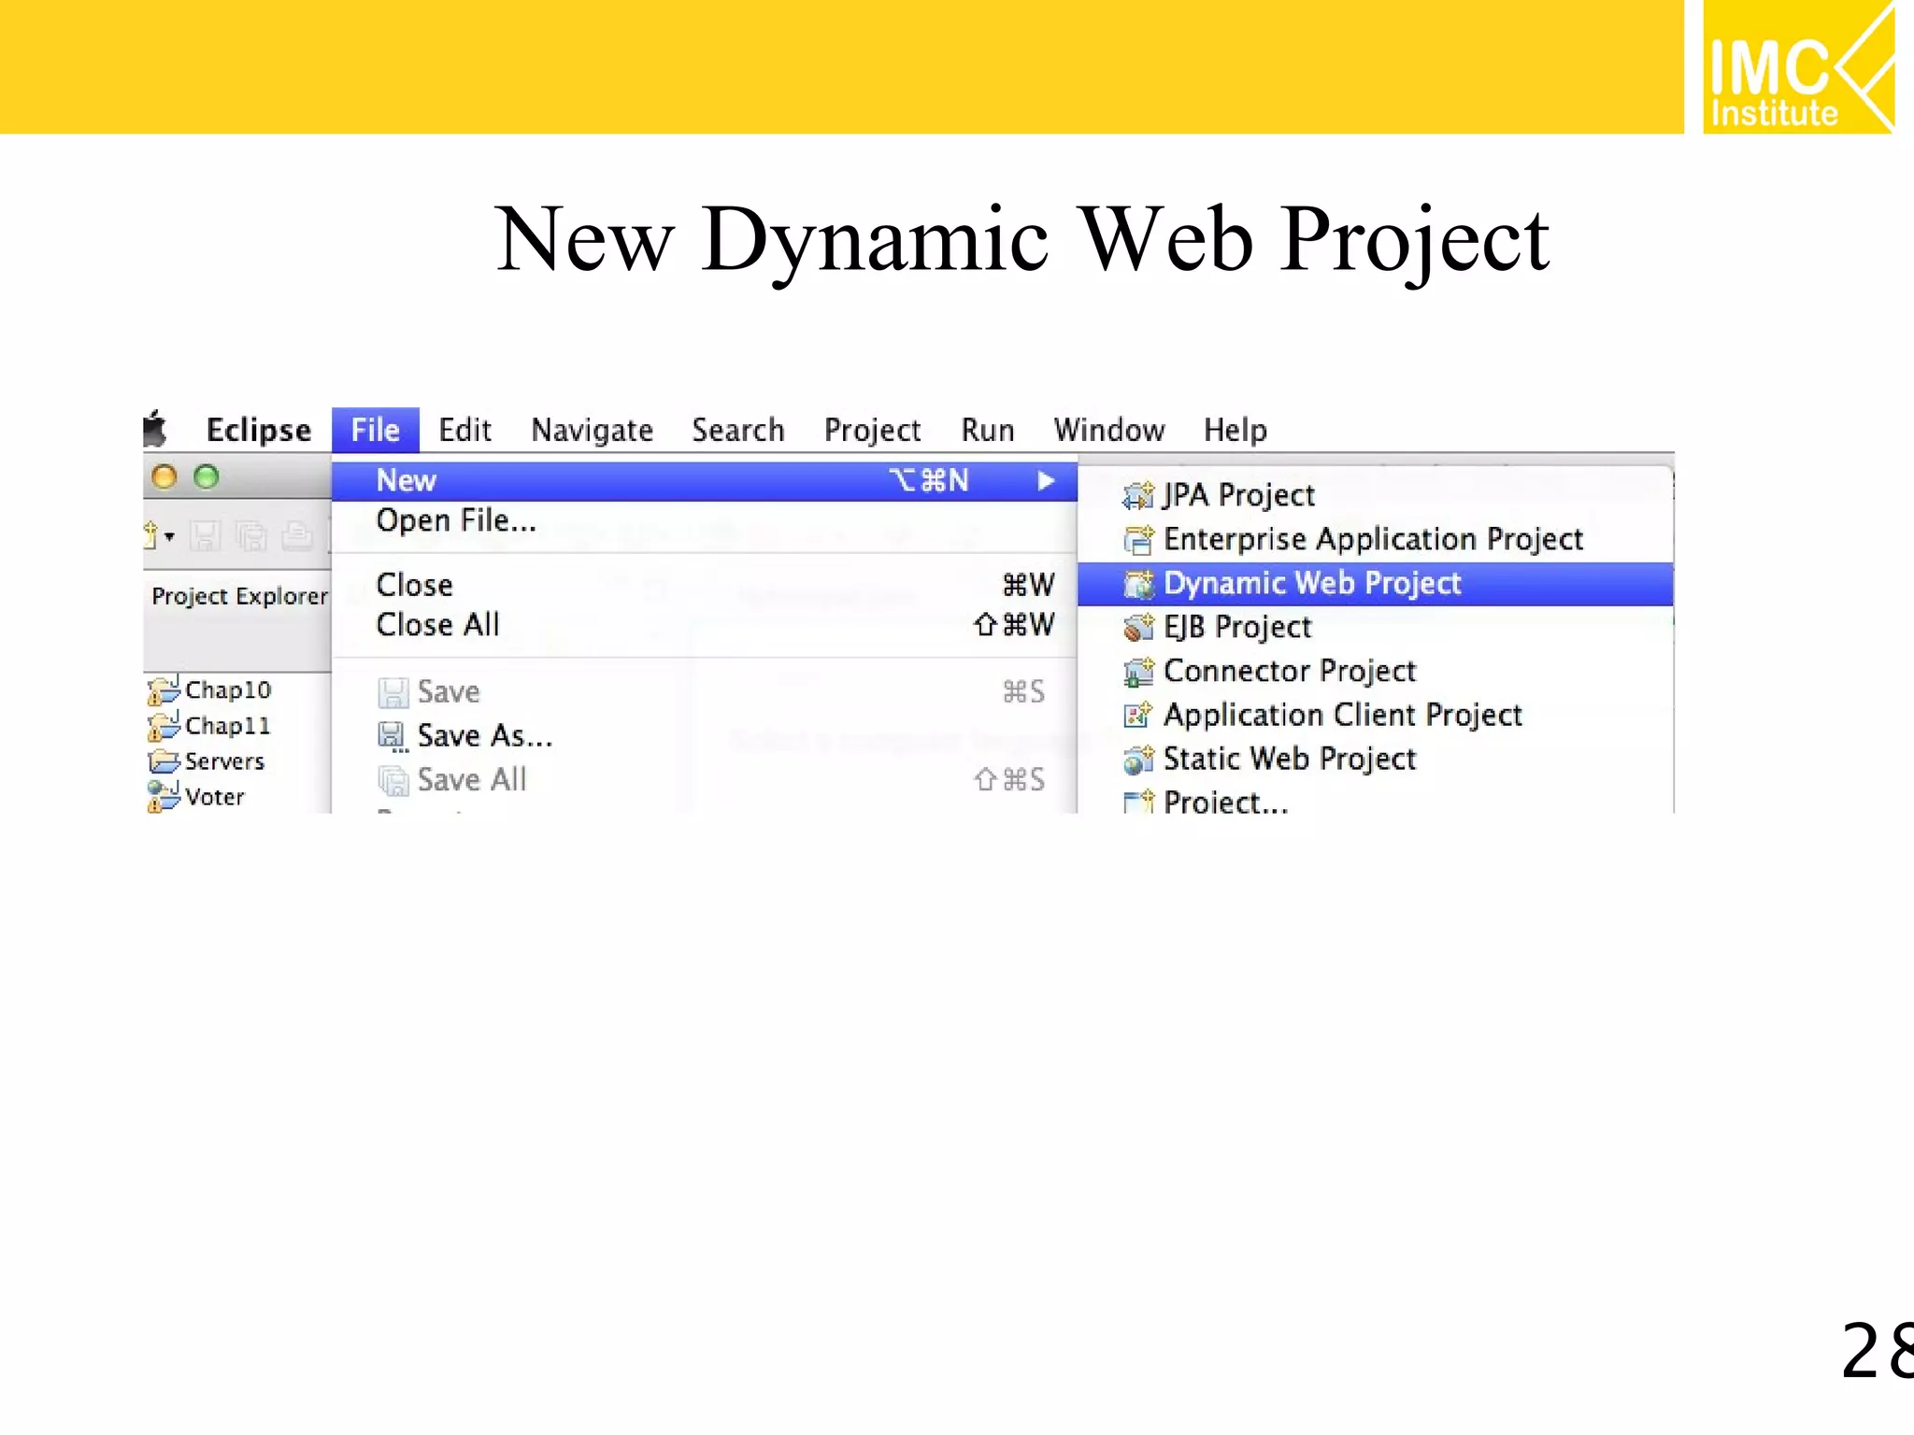1914x1435 pixels.
Task: Choose New in the File menu
Action: pos(705,480)
